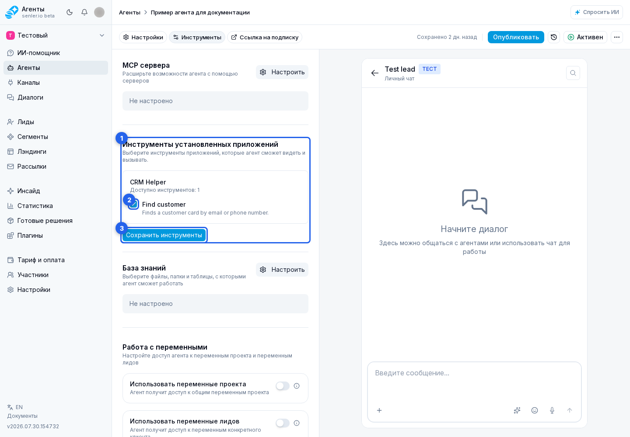
Task: Click AI sparkle icon in message box
Action: (517, 410)
